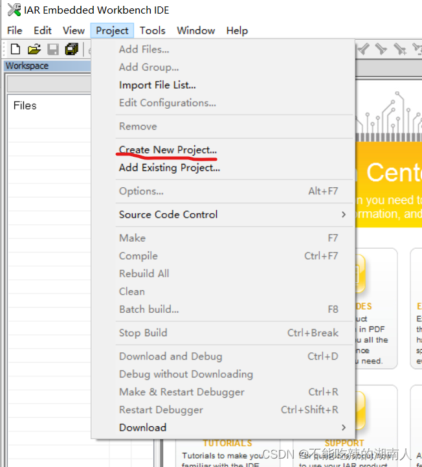Select Debug without Downloading entry
Screen dimensions: 422x467
tap(223, 374)
